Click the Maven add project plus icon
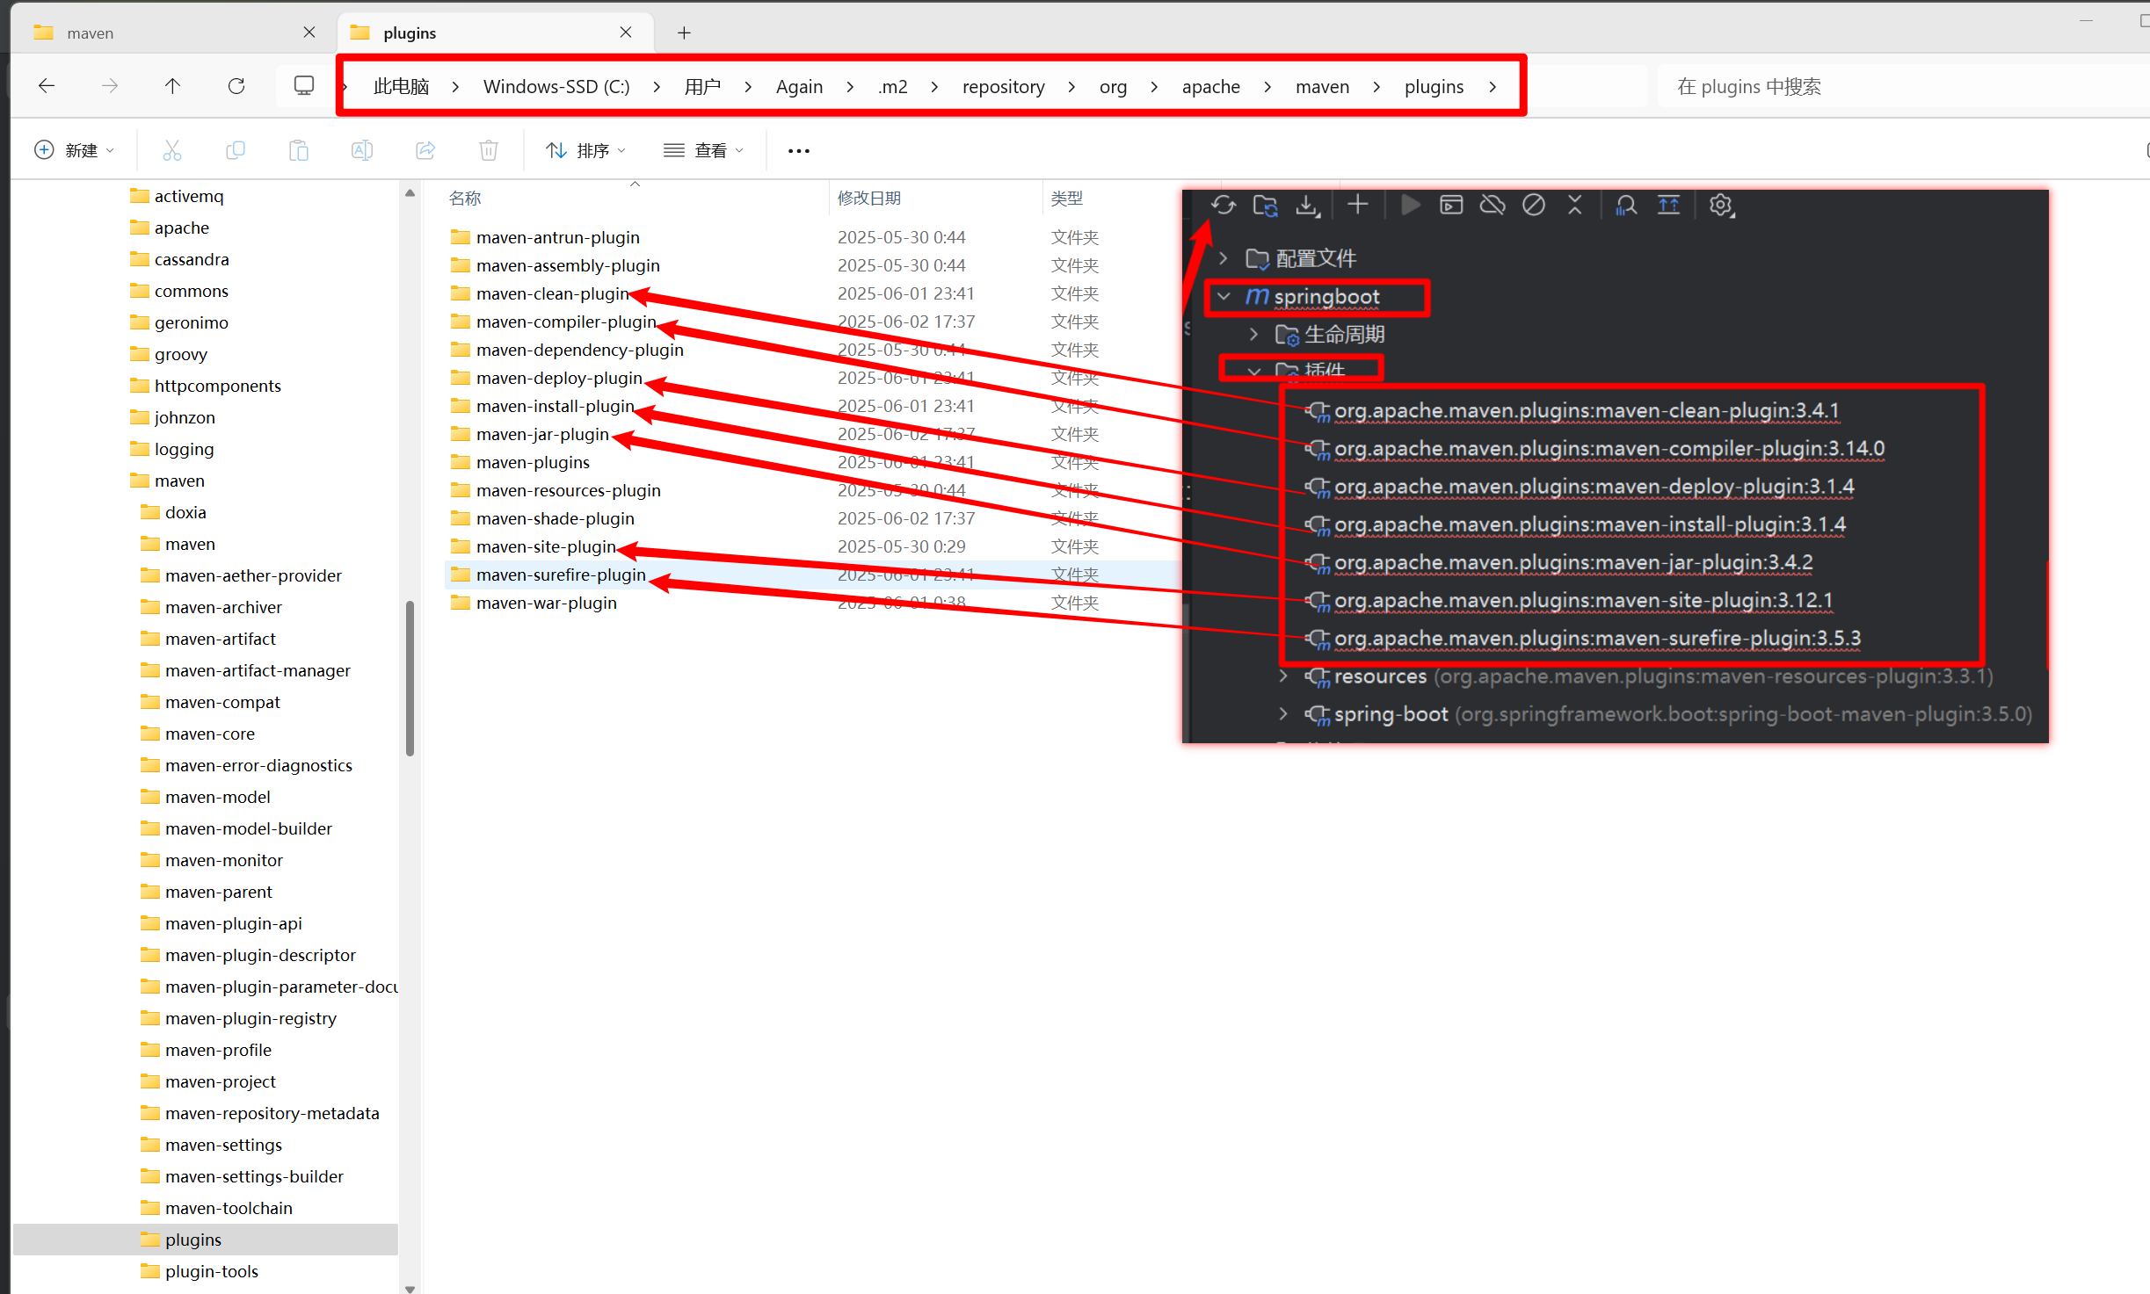The height and width of the screenshot is (1294, 2150). [1357, 206]
